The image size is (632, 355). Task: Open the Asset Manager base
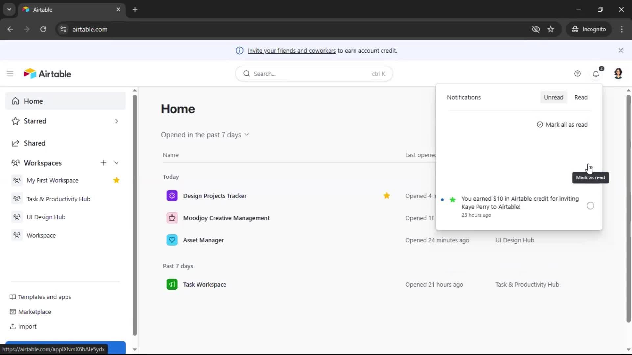(x=203, y=240)
